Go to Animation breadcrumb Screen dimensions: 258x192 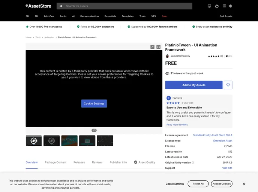pos(49,37)
